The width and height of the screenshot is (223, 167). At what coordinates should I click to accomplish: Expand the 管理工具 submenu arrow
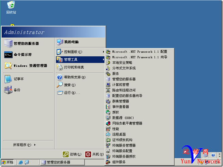point(103,60)
